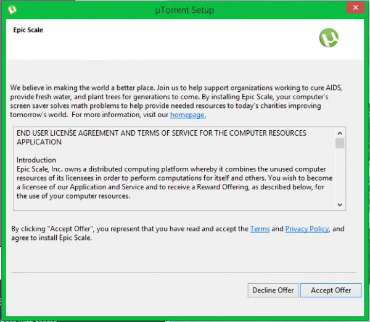Click the 'agree to install Epic Scale.' text
This screenshot has height=322, width=370.
point(51,237)
